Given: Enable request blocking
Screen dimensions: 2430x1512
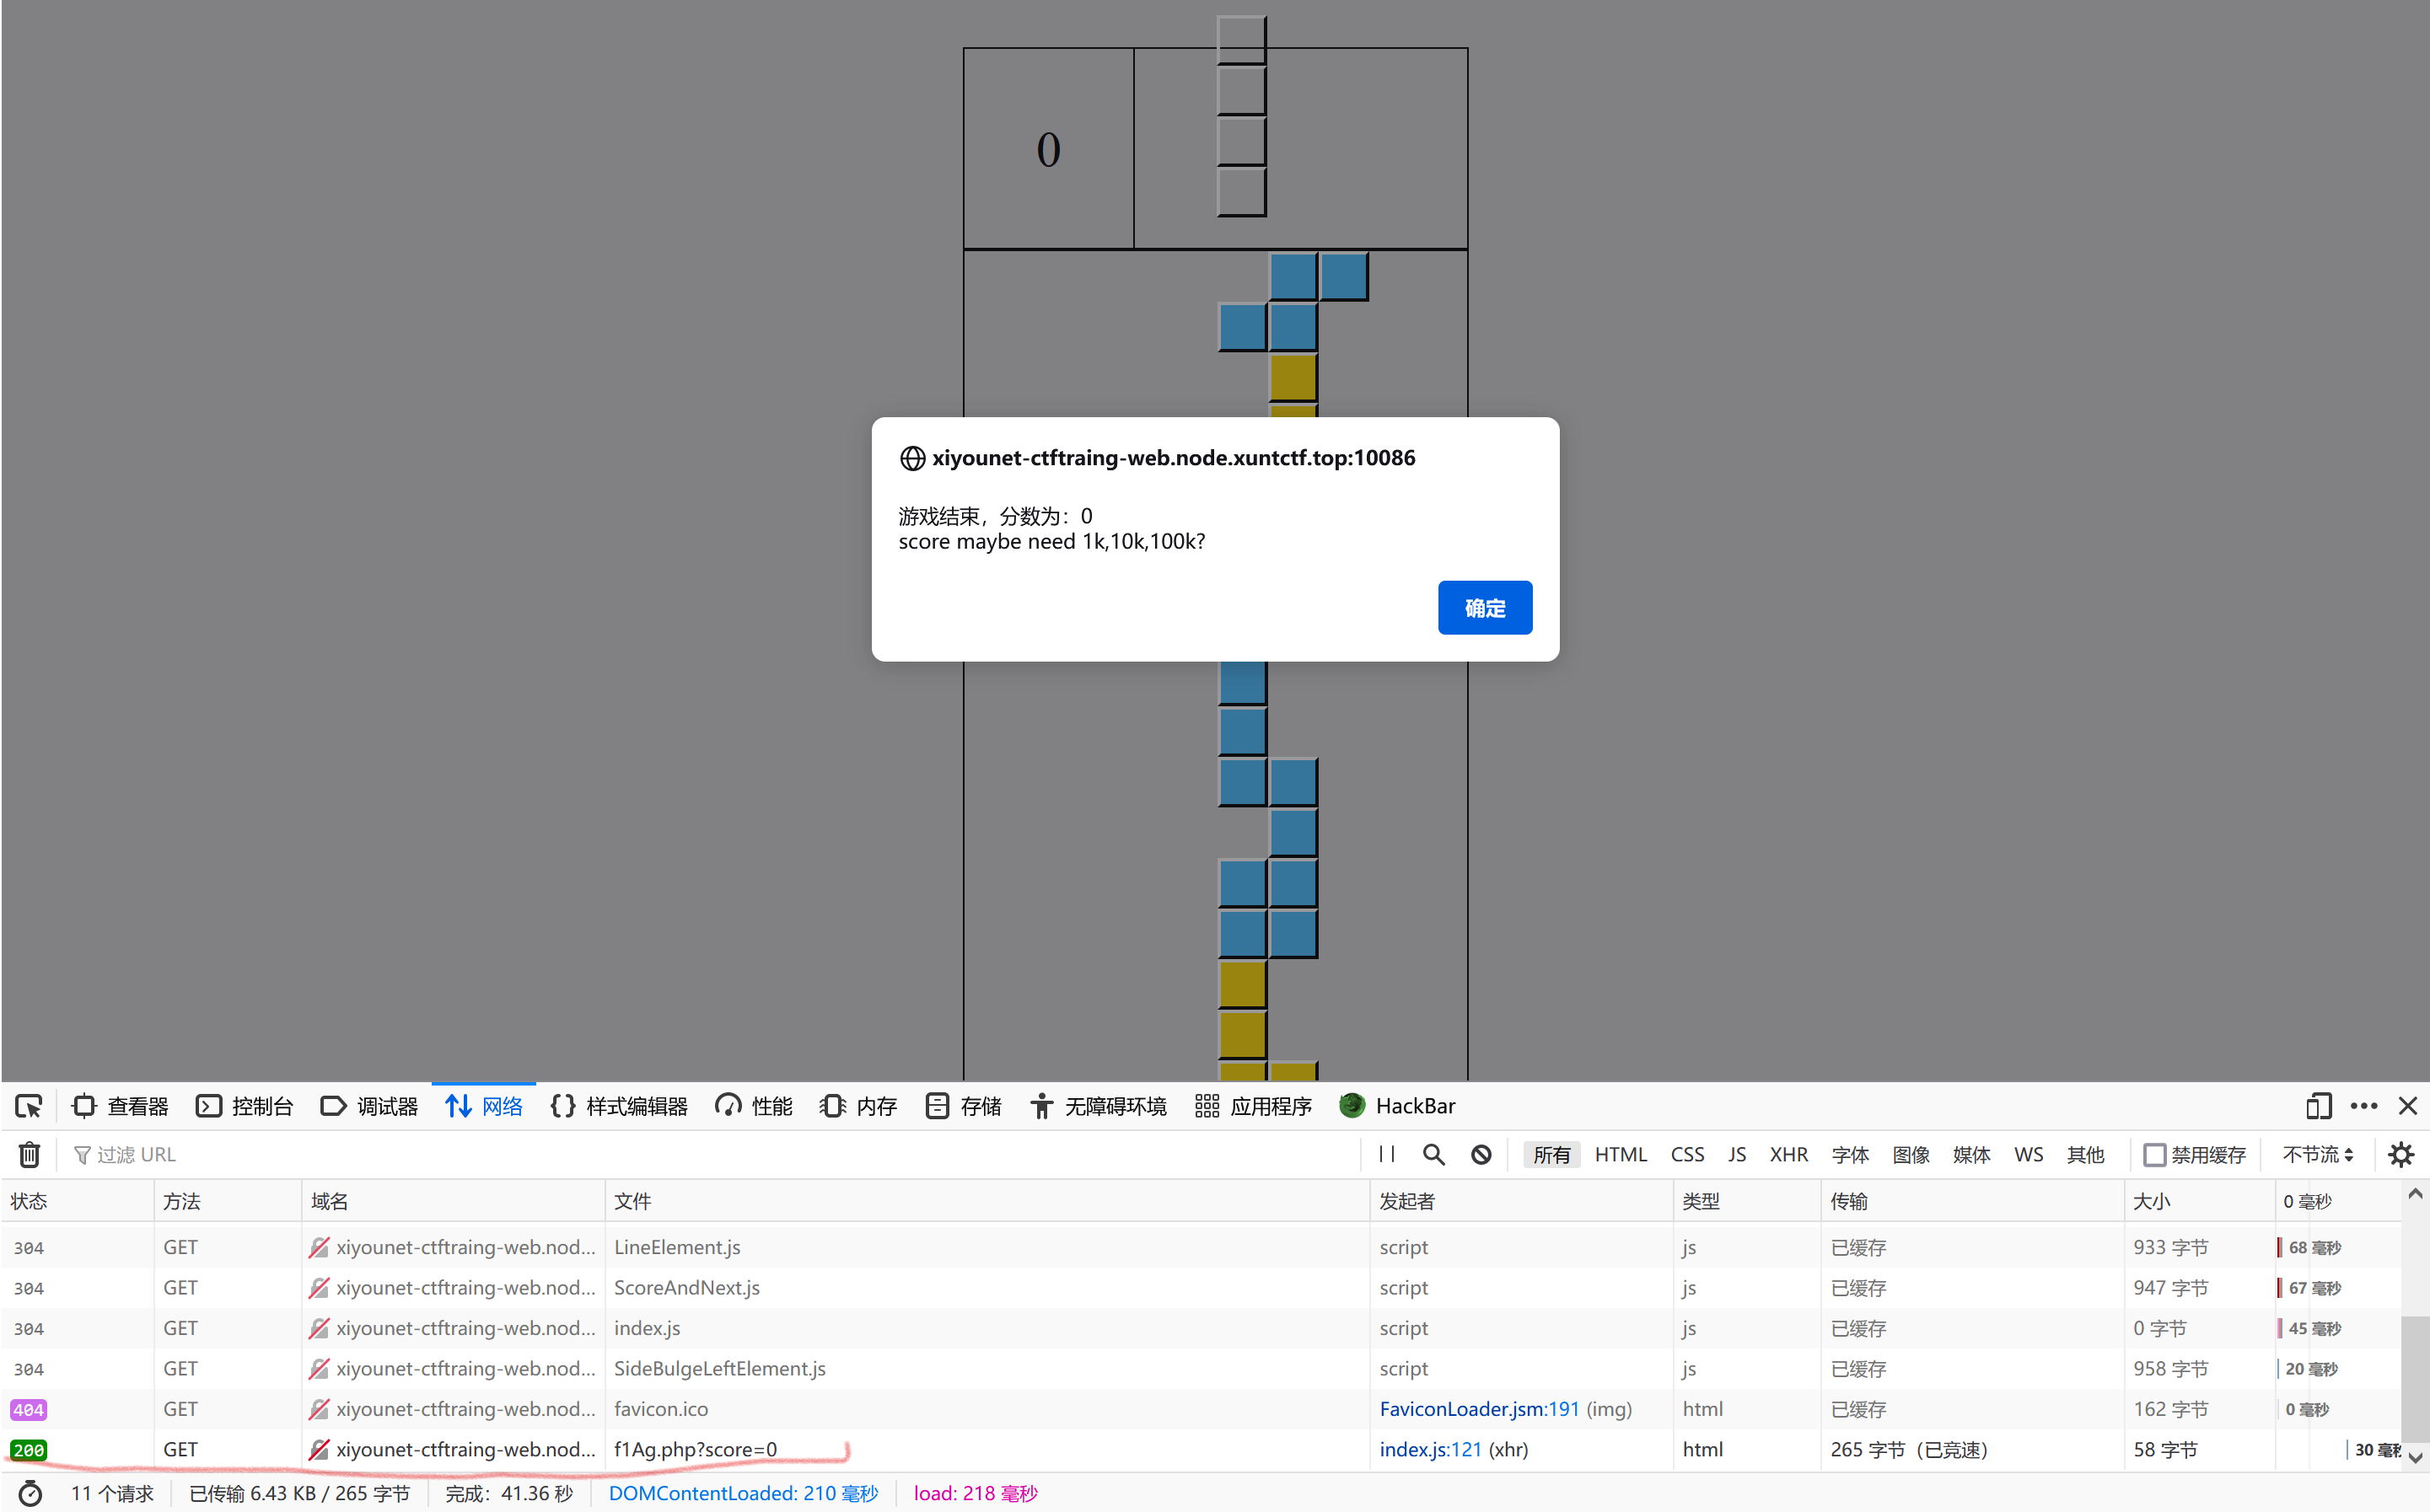Looking at the screenshot, I should 1481,1154.
